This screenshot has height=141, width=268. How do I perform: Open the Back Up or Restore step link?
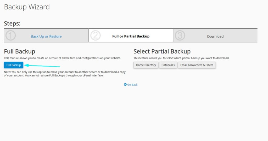coord(46,36)
